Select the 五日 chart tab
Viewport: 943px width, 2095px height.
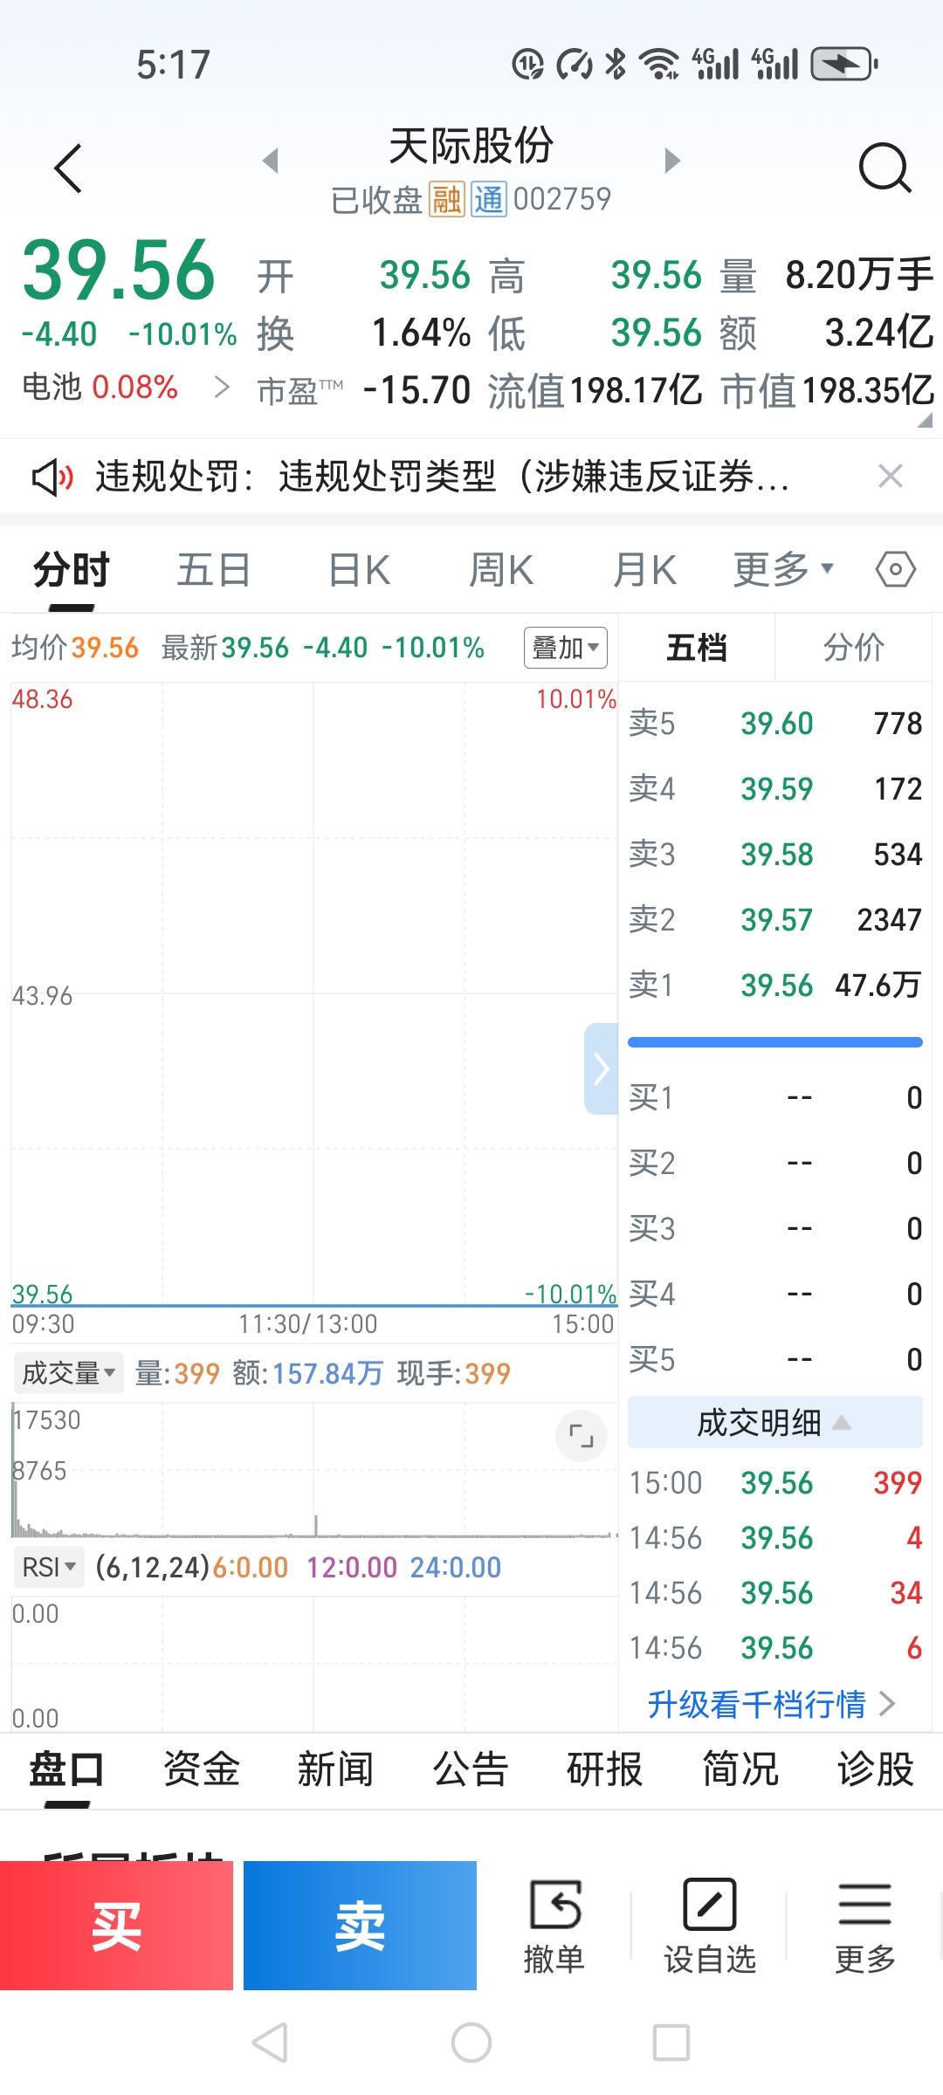coord(213,571)
